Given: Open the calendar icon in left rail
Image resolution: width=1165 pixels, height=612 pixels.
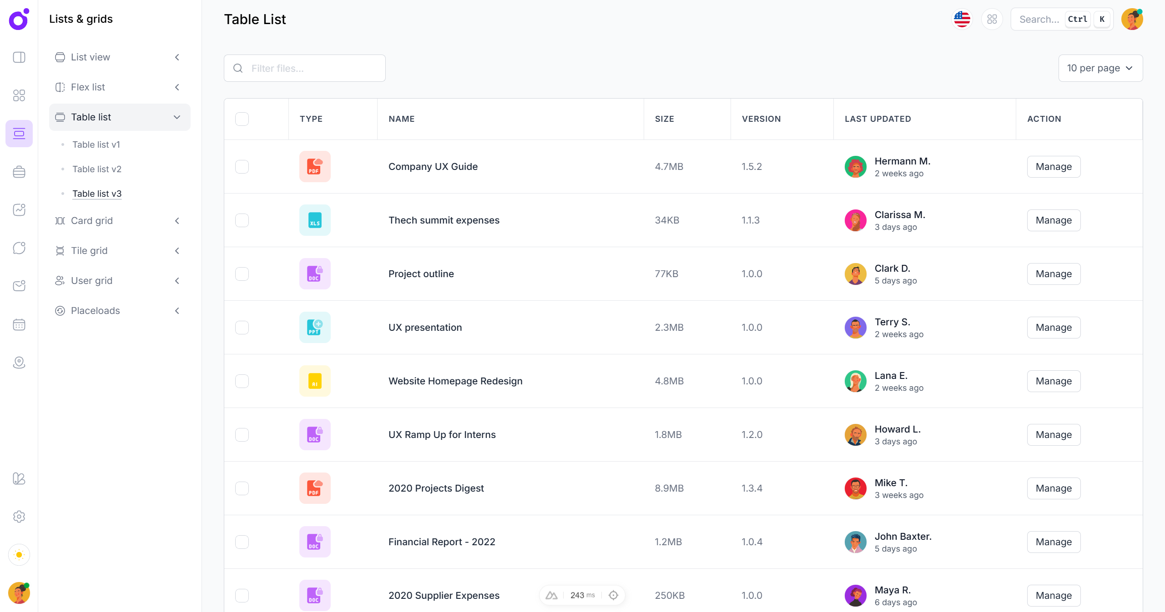Looking at the screenshot, I should (x=19, y=324).
